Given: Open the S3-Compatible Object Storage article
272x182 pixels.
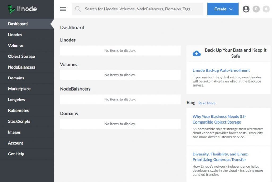Looking at the screenshot, I should [x=219, y=119].
